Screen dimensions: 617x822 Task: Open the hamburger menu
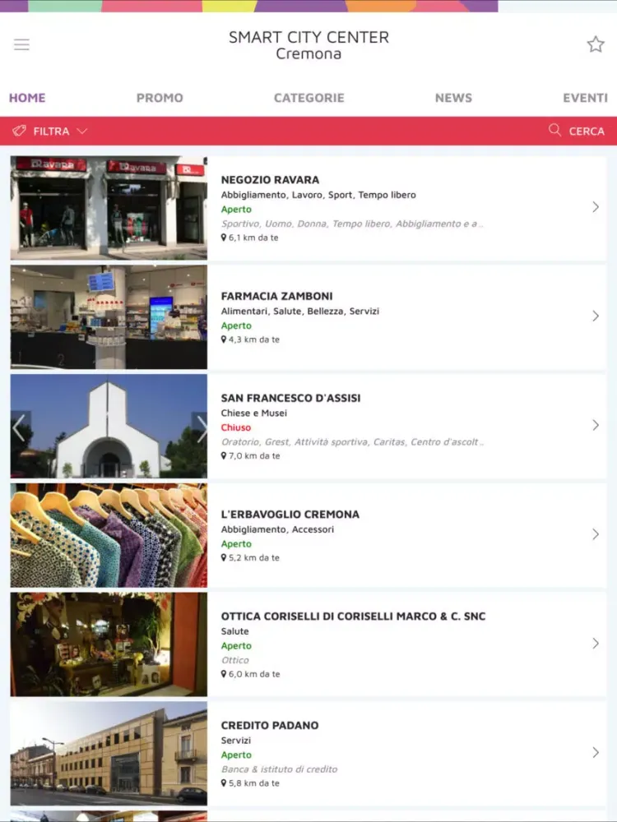tap(21, 44)
